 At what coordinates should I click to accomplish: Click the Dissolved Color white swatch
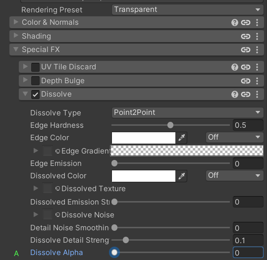click(144, 176)
